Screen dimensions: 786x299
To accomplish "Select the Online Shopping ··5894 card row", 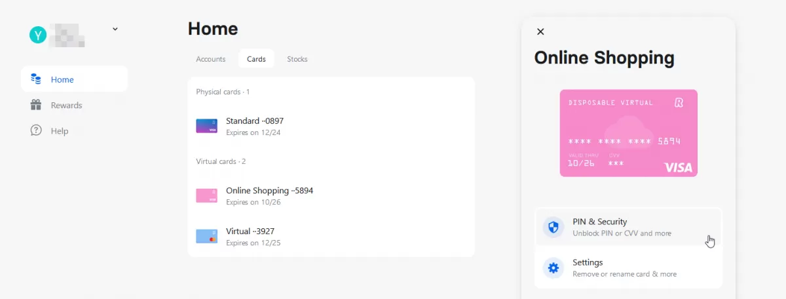I will 331,195.
